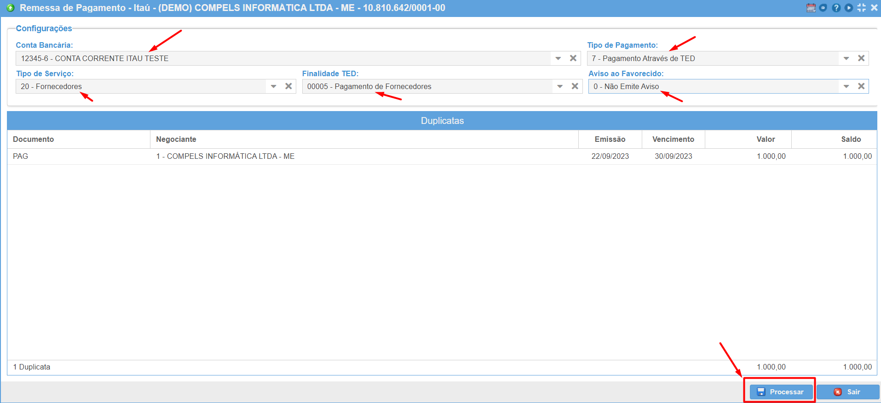Click the Sair button
The width and height of the screenshot is (881, 403).
click(848, 392)
